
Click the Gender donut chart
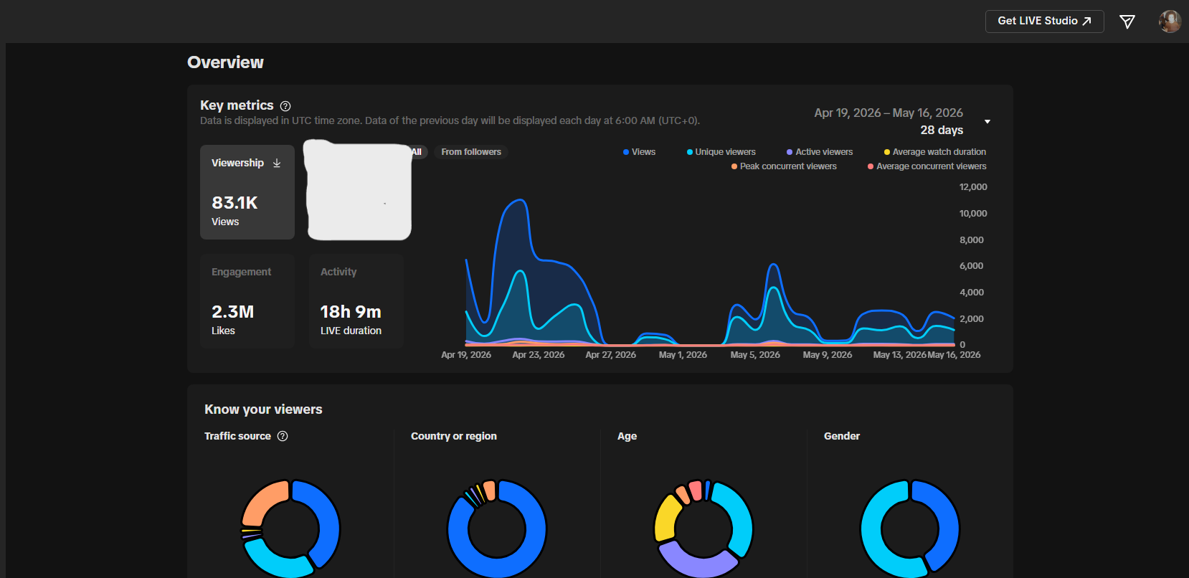pos(910,529)
